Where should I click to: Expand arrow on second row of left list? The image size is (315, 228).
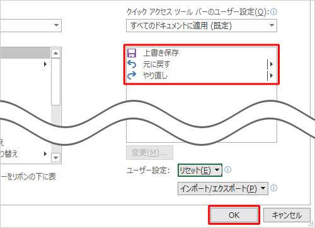pyautogui.click(x=45, y=64)
